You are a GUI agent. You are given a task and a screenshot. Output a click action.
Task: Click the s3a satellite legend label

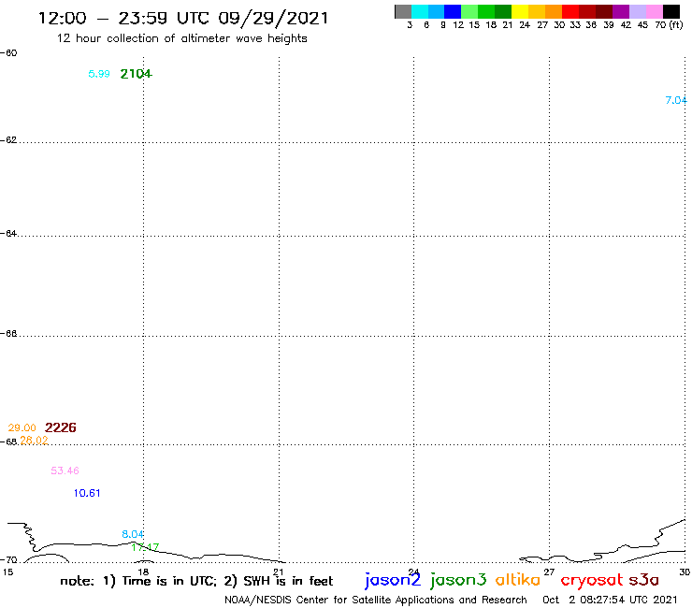[643, 580]
